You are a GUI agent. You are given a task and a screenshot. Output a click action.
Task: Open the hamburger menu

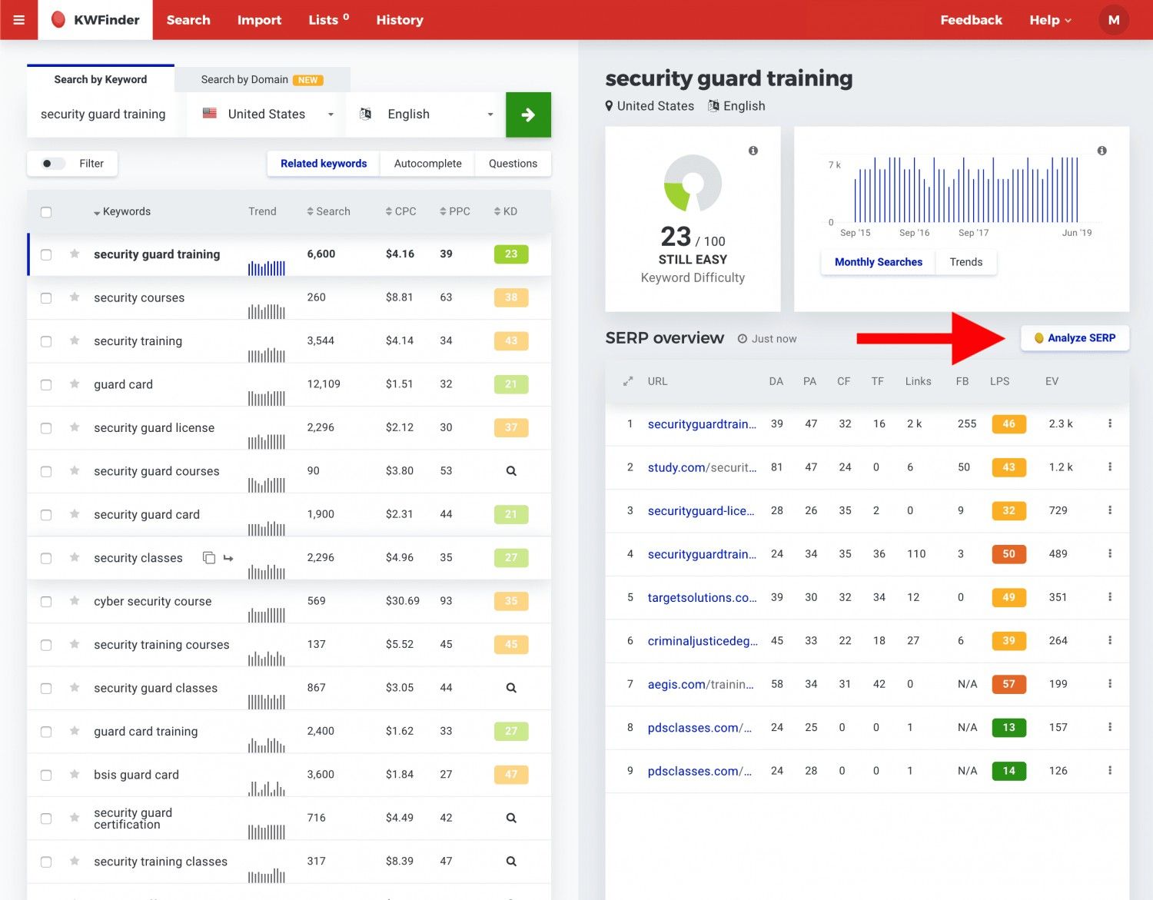pyautogui.click(x=19, y=20)
